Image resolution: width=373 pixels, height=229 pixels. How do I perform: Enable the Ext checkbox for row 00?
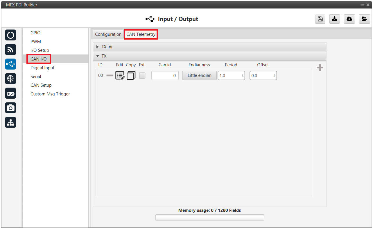(142, 76)
